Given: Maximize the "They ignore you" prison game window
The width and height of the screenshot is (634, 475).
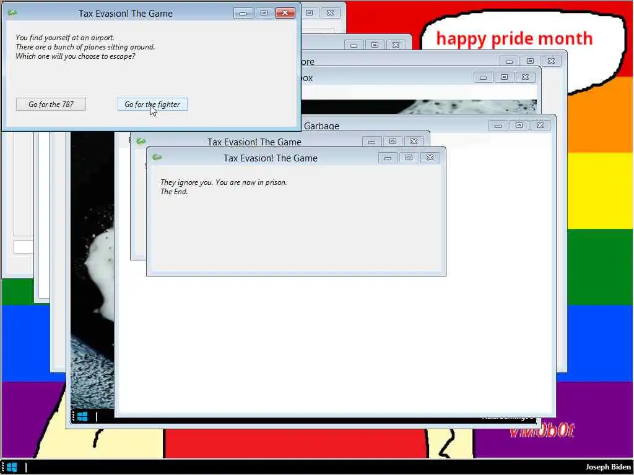Looking at the screenshot, I should (x=409, y=158).
